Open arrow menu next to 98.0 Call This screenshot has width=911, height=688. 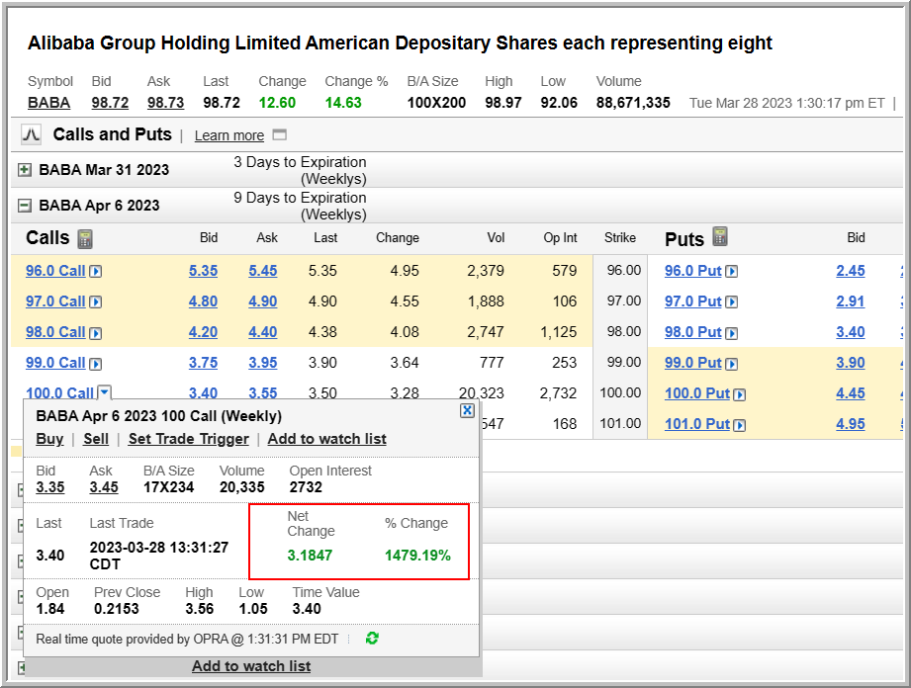point(95,333)
